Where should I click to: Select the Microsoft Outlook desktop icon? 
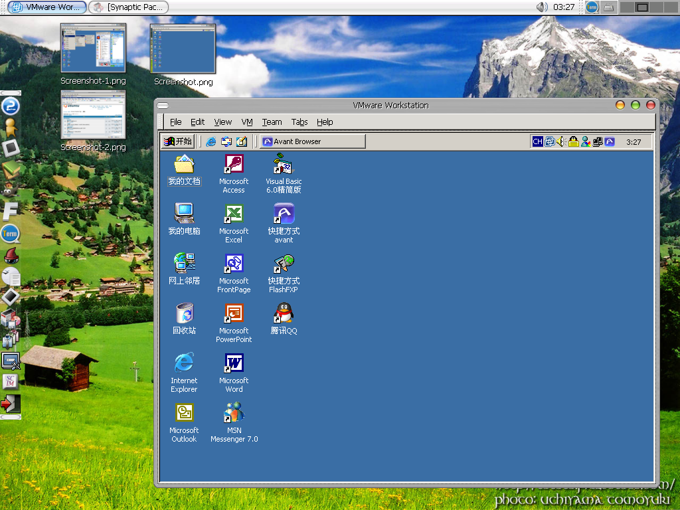185,413
